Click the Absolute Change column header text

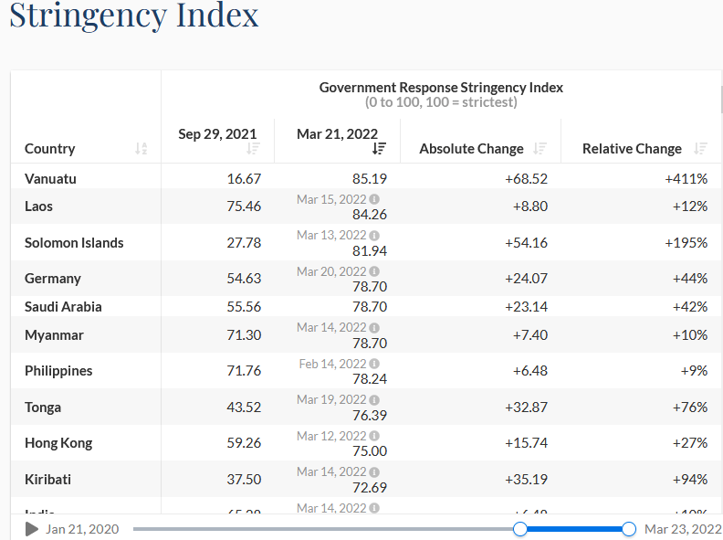pos(471,149)
